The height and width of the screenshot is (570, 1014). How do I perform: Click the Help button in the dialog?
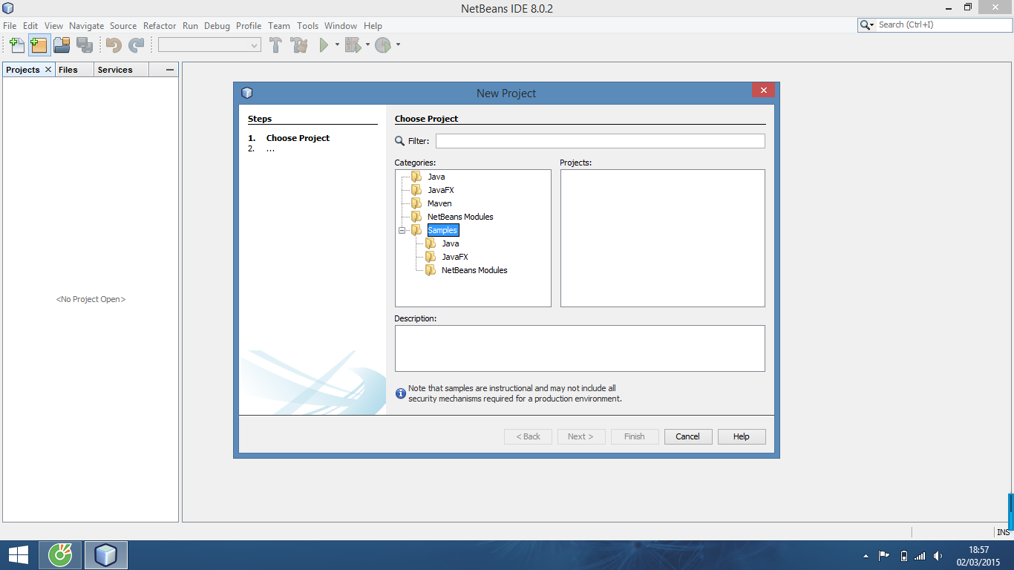pos(741,436)
